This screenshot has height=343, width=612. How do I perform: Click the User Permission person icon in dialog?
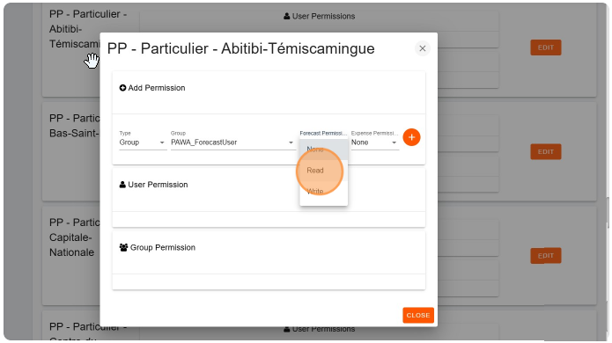point(122,185)
